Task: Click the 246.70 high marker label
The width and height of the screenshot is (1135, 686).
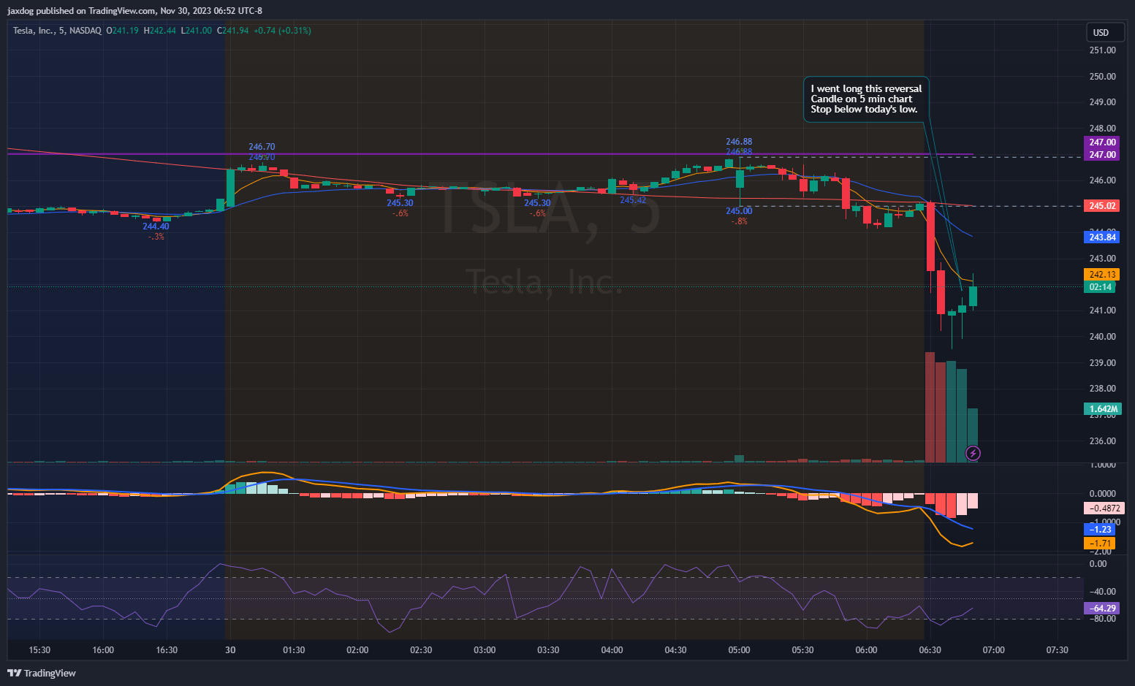Action: (262, 147)
